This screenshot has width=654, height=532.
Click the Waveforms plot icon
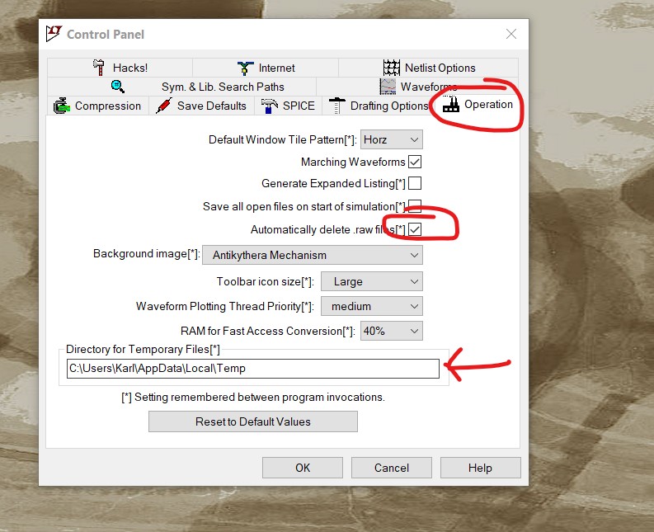pos(388,87)
